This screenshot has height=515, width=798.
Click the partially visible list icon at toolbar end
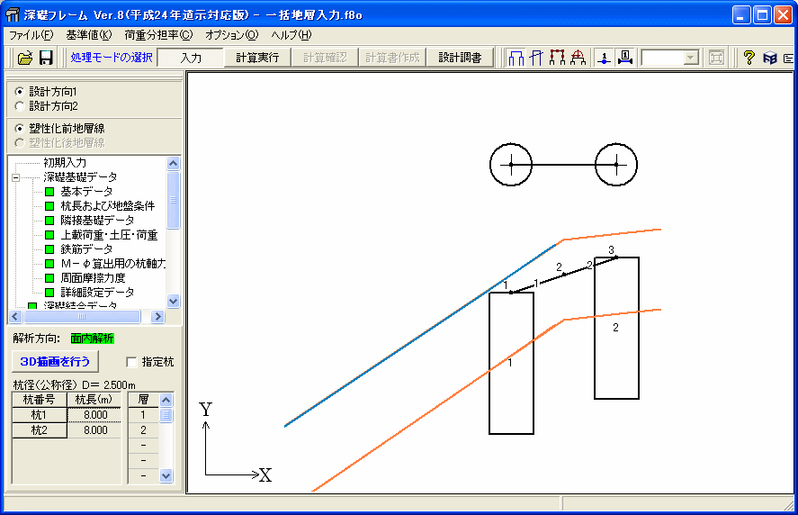point(789,58)
